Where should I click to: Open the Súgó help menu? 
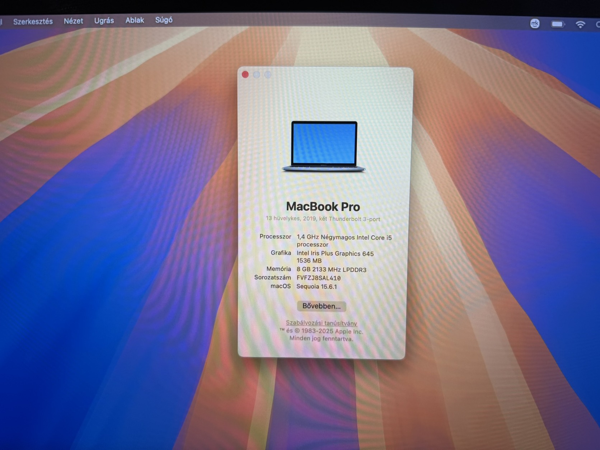pyautogui.click(x=164, y=20)
